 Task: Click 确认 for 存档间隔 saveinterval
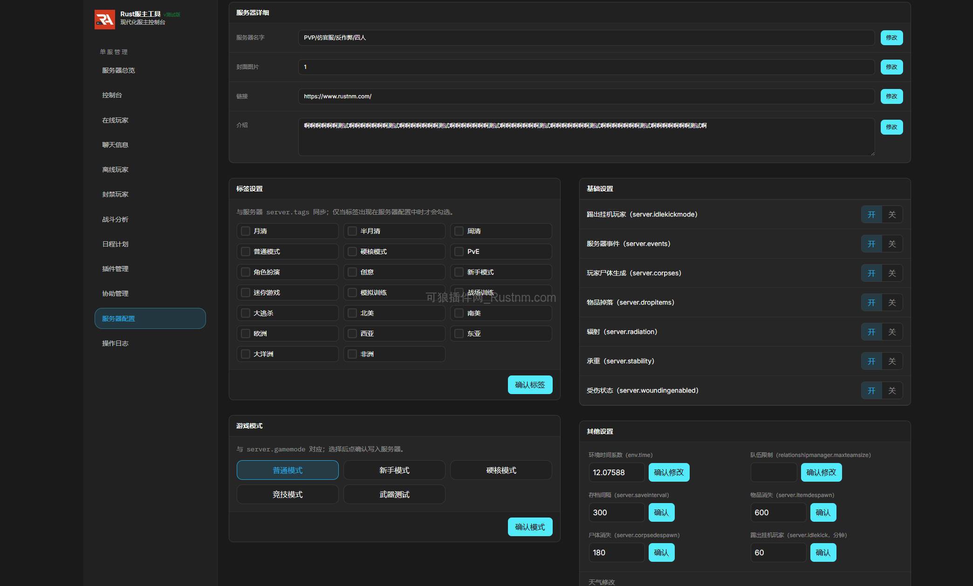[x=661, y=512]
